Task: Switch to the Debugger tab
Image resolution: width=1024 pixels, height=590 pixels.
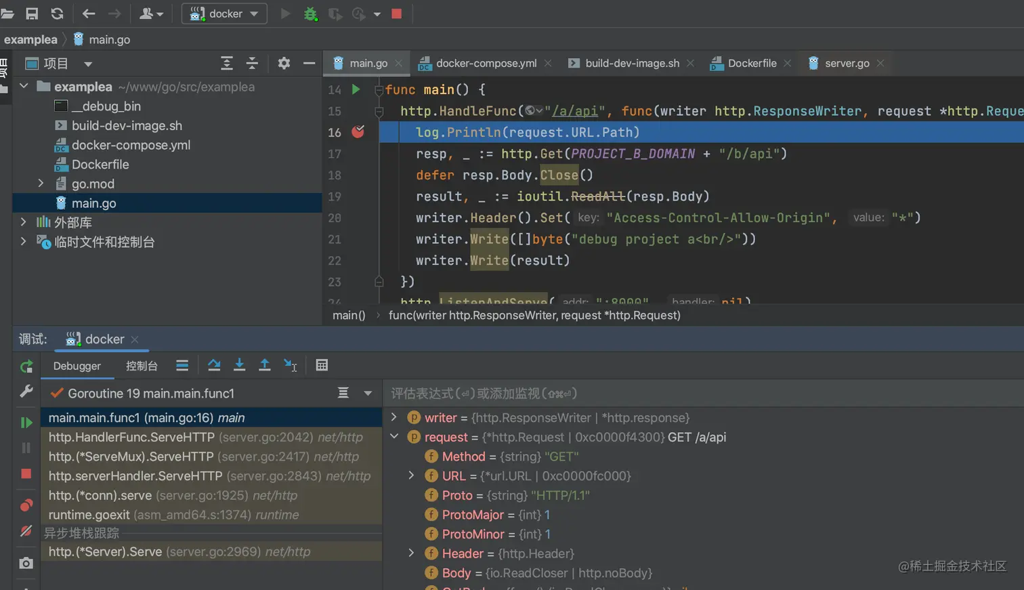Action: point(77,366)
